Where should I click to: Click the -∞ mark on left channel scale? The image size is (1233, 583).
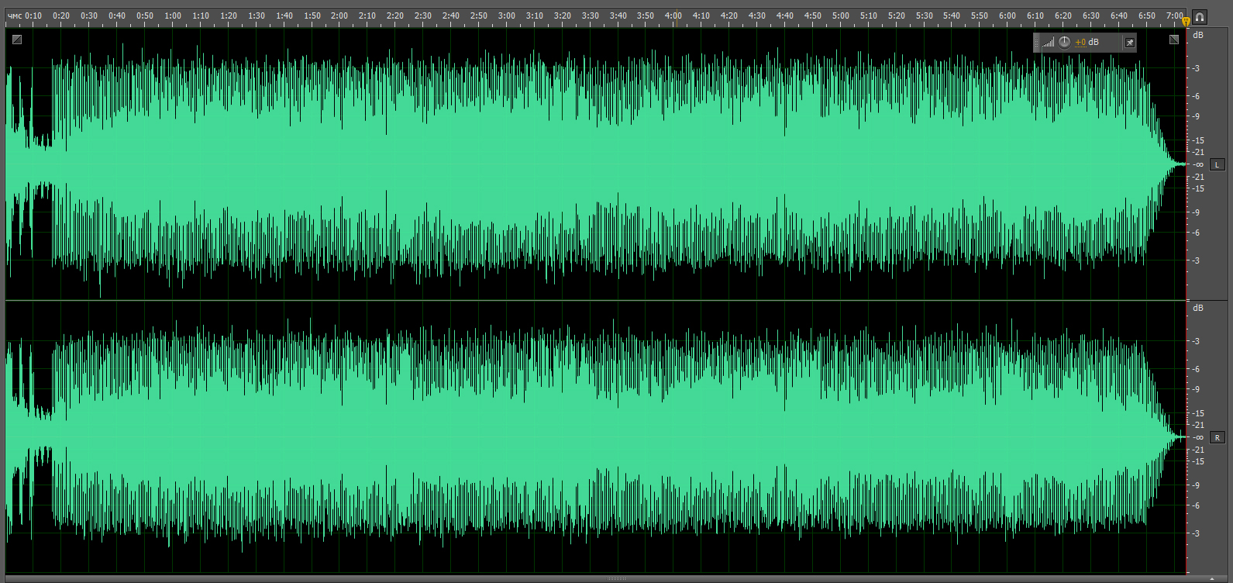click(x=1198, y=164)
